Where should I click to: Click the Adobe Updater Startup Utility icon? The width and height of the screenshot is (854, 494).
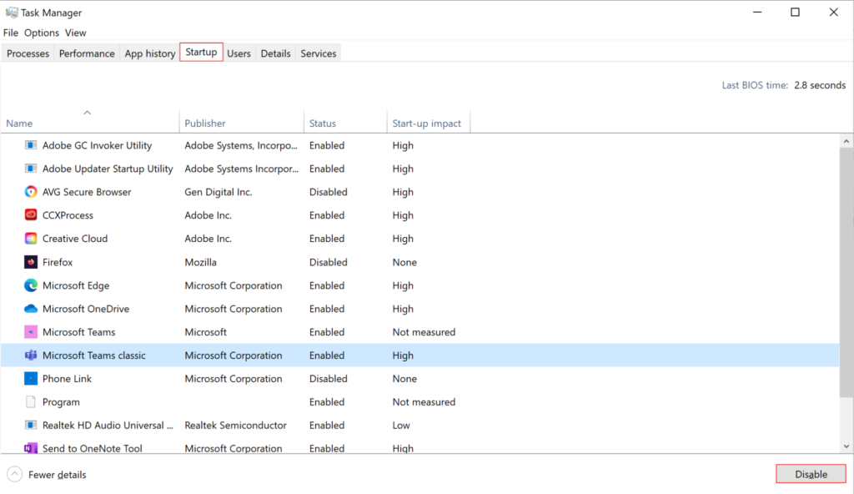coord(32,169)
